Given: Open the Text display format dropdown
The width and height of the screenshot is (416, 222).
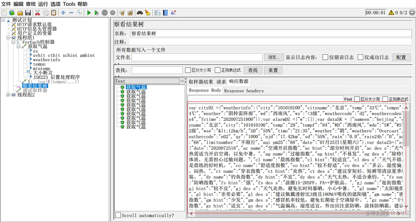Looking at the screenshot, I should [x=182, y=81].
